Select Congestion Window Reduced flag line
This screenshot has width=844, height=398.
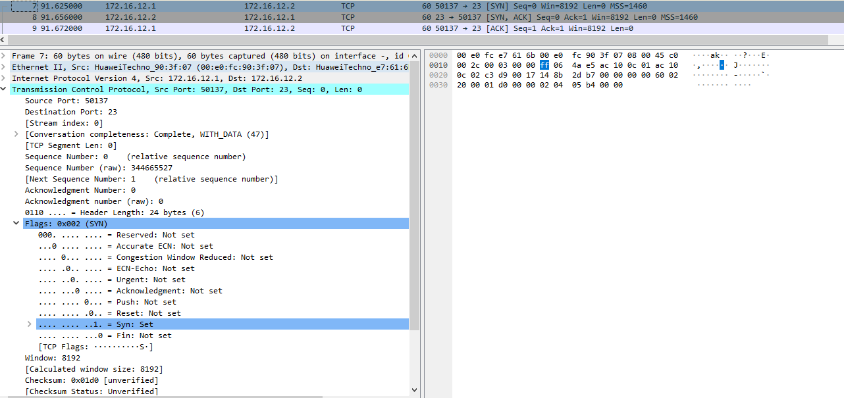155,257
